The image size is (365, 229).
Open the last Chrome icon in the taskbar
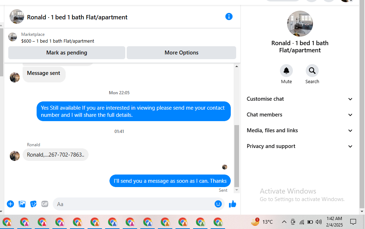218,222
